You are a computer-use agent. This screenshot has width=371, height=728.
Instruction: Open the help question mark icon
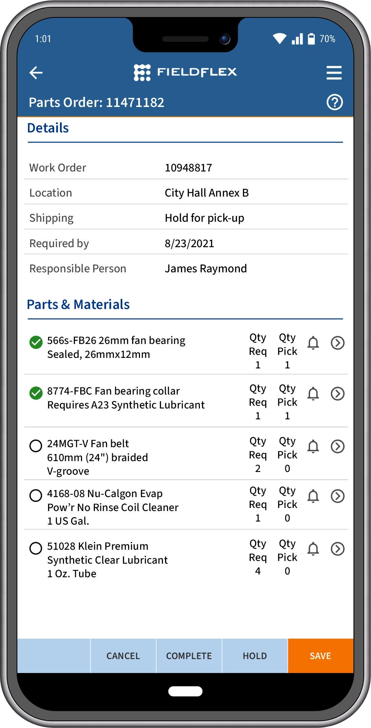point(335,102)
